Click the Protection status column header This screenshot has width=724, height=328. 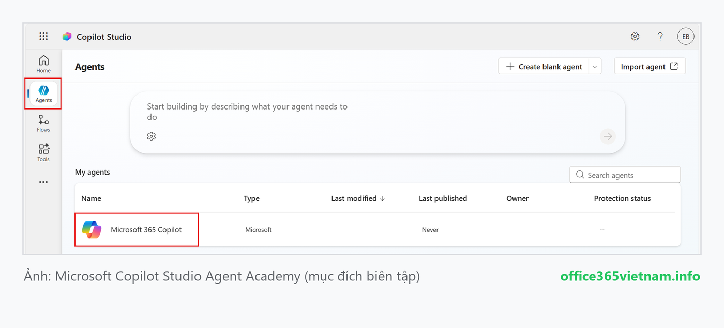(x=622, y=198)
